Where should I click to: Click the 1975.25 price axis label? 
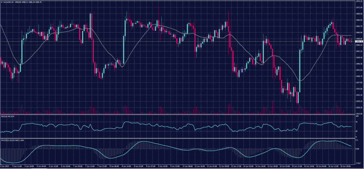(359, 2)
